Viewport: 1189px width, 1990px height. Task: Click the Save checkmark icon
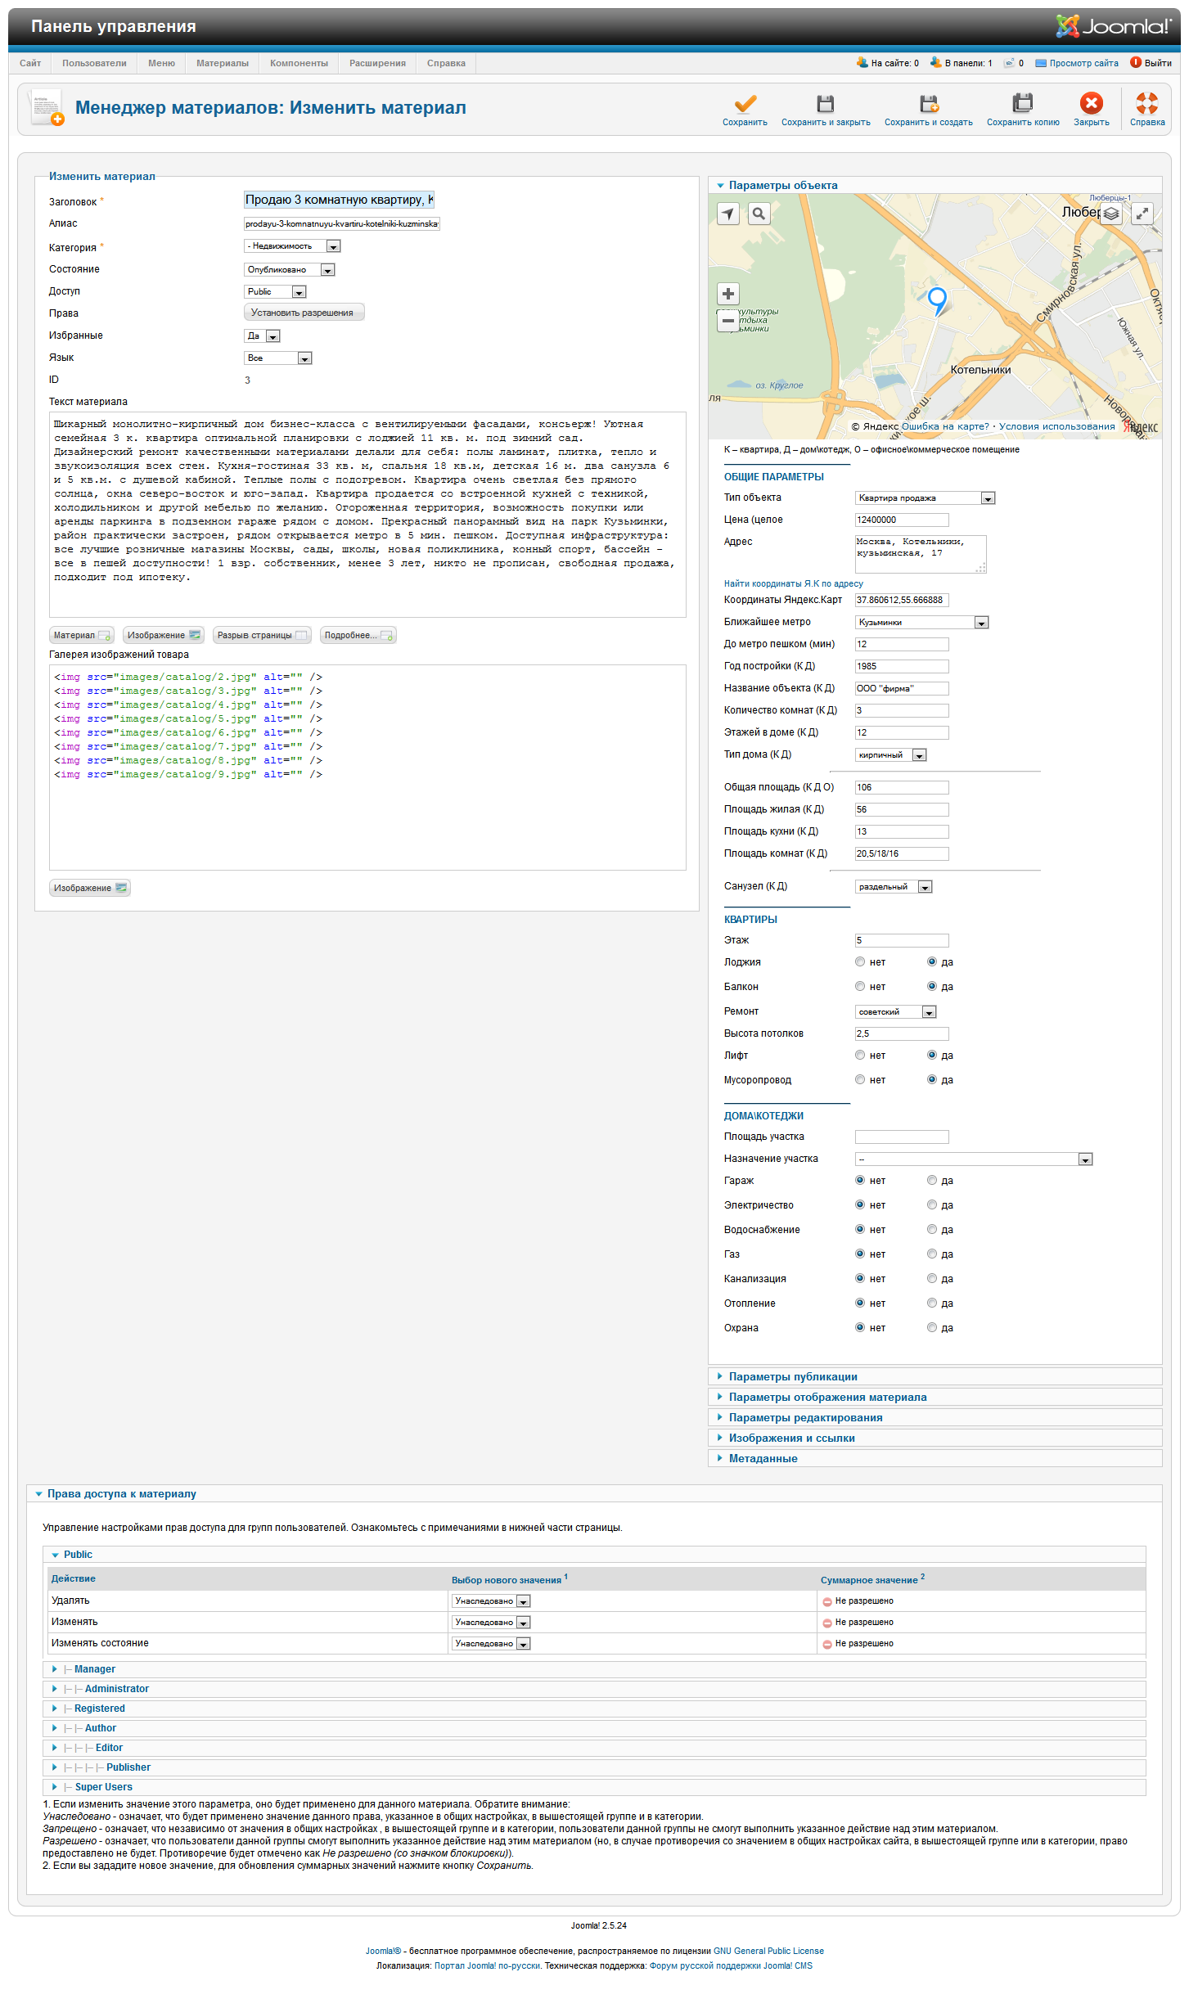745,104
